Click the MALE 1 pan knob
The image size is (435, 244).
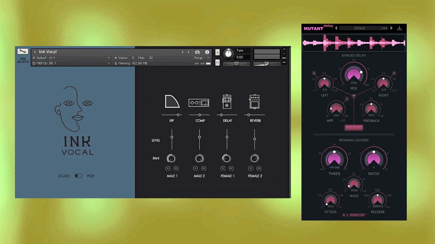171,158
